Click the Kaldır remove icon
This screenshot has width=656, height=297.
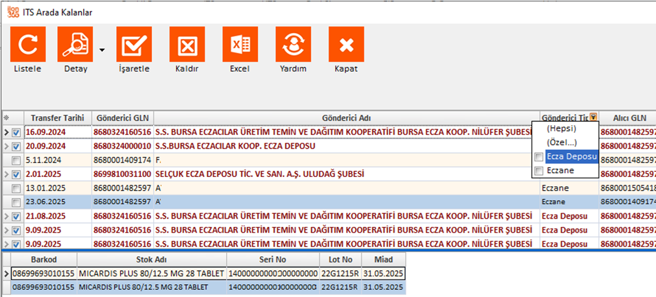[187, 45]
